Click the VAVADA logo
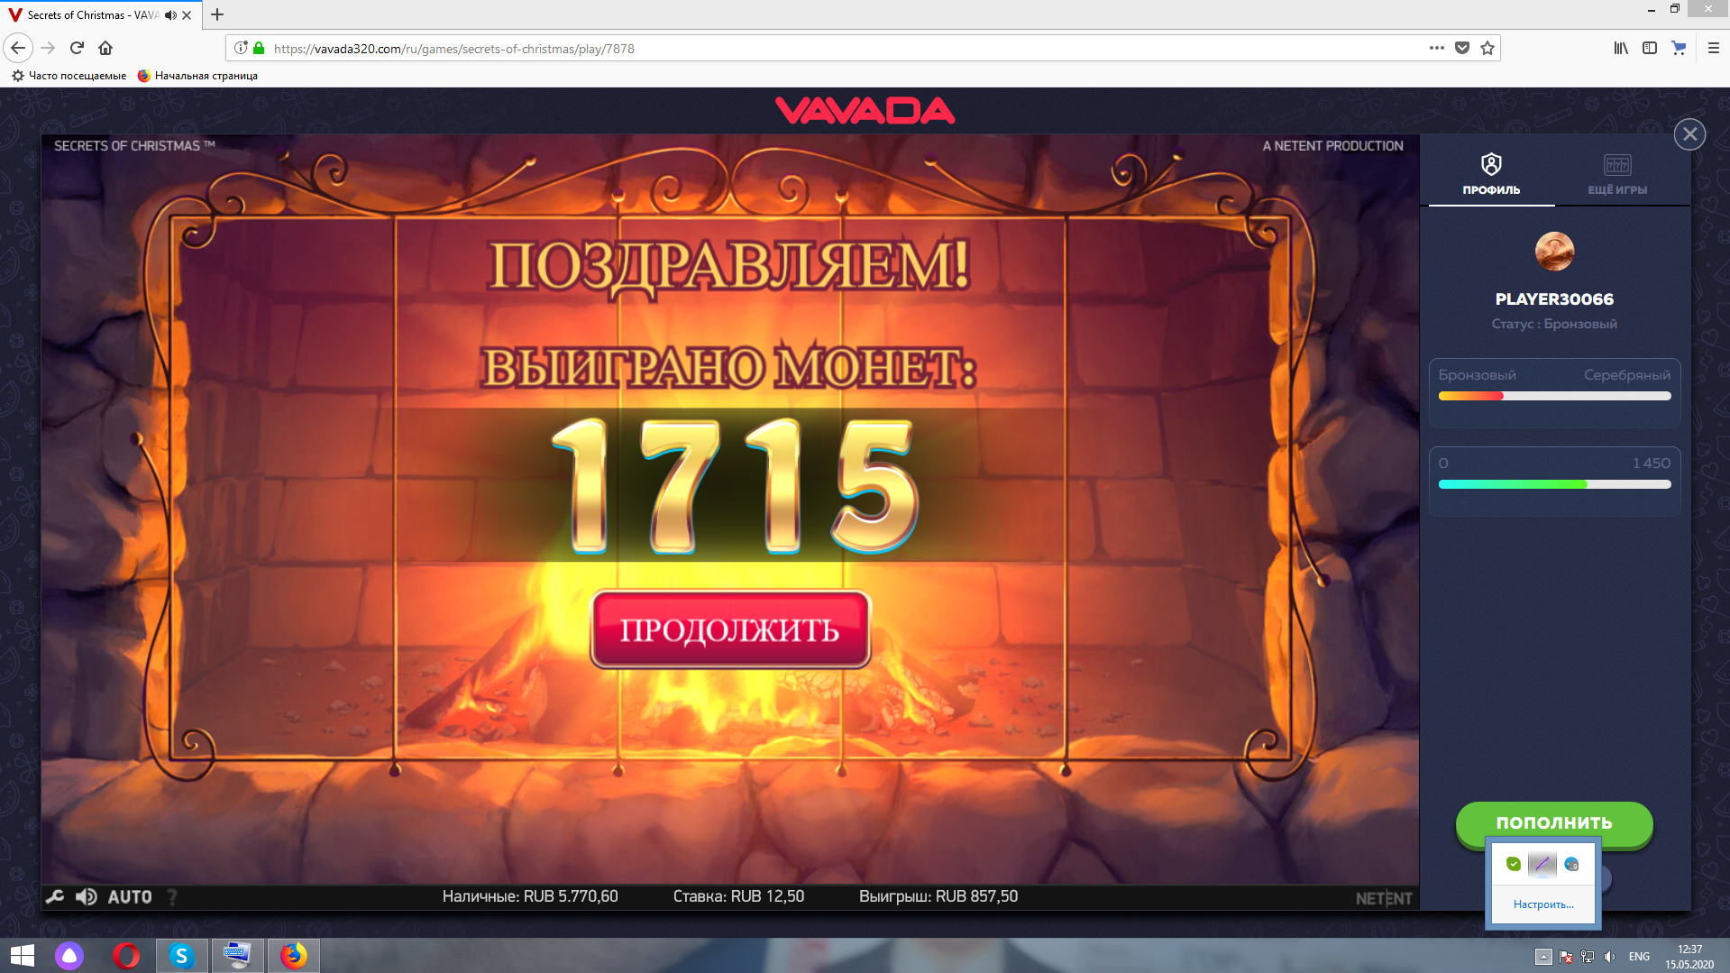1730x973 pixels. 865,111
